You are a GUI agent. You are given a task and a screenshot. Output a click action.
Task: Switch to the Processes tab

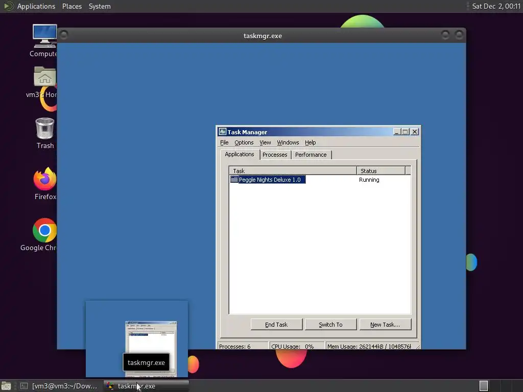click(275, 155)
